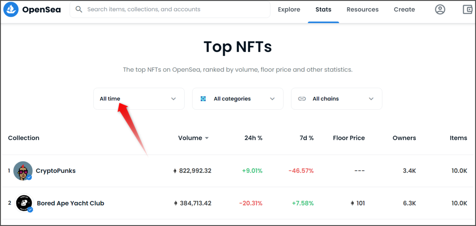Image resolution: width=476 pixels, height=226 pixels.
Task: Click the +7.58% 7d value
Action: 303,203
